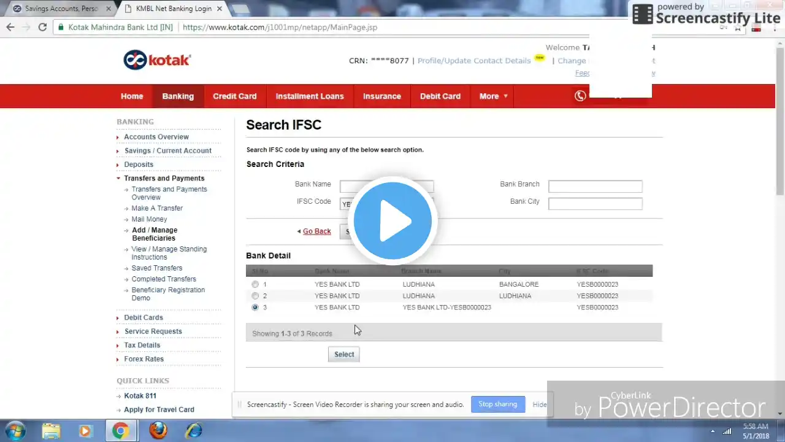Screen dimensions: 785x442
Task: Open the Completed Transfers link
Action: [164, 279]
